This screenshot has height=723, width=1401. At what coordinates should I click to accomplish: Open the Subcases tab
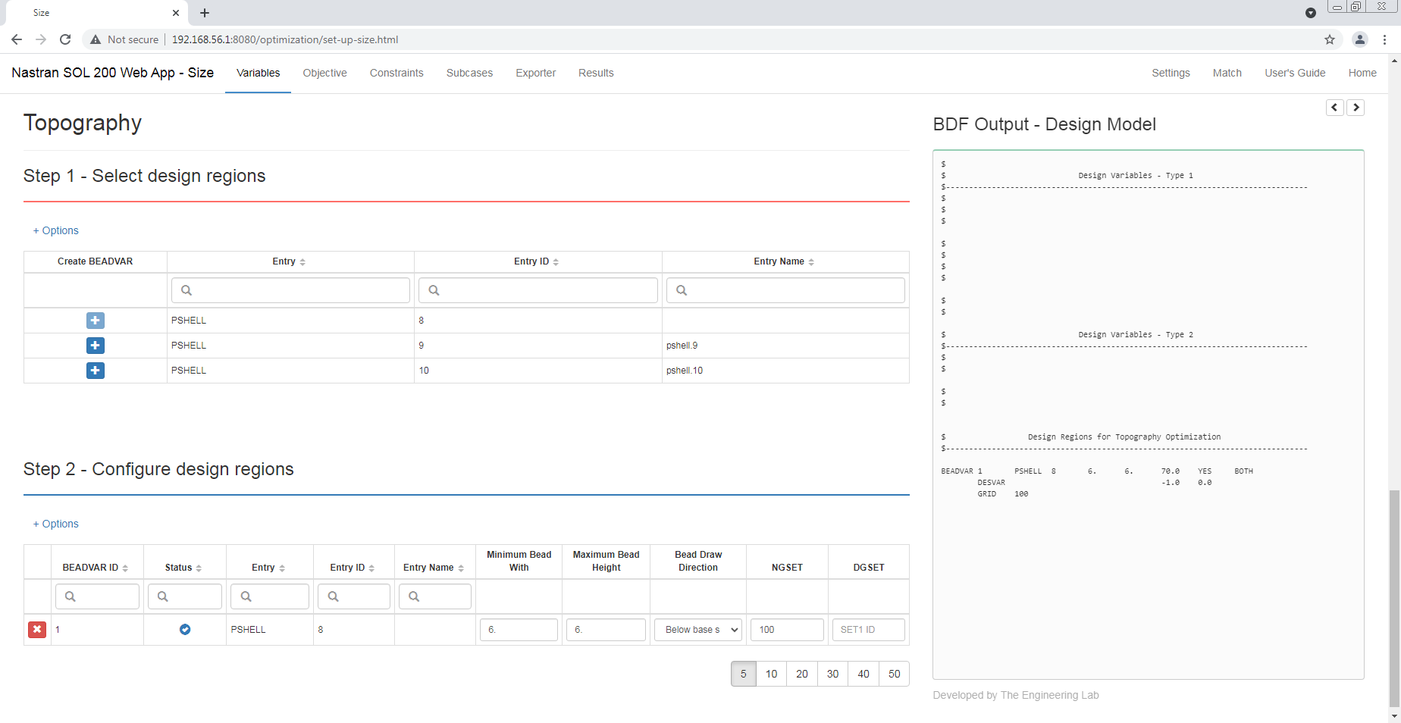click(469, 73)
